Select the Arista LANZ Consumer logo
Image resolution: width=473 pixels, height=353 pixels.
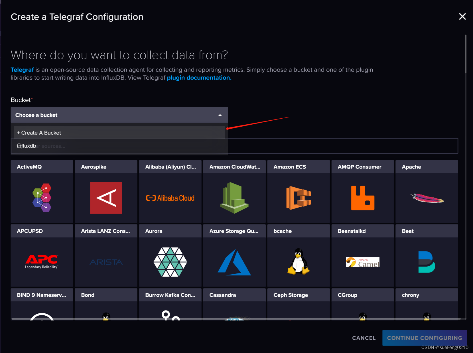[x=106, y=262]
